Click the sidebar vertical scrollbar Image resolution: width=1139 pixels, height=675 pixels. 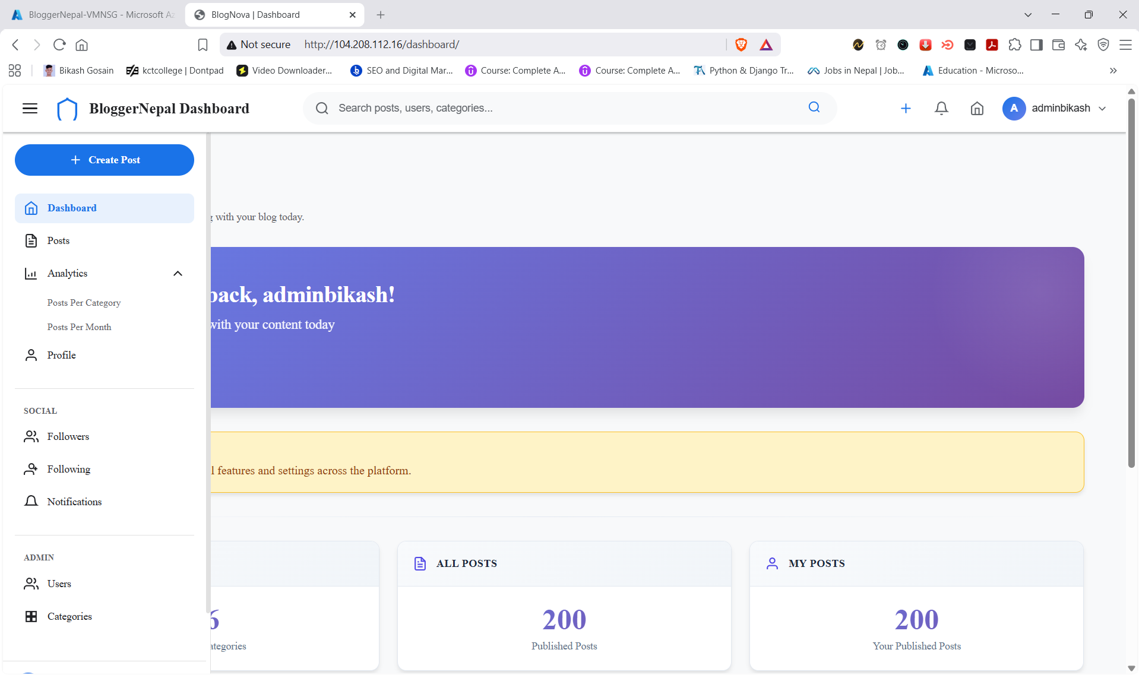[x=208, y=373]
